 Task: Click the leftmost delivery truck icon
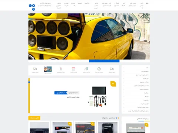pyautogui.click(x=35, y=69)
